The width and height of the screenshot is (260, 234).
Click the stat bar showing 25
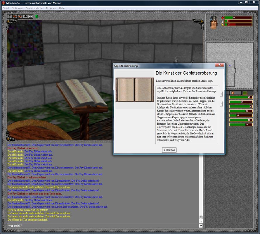click(241, 102)
